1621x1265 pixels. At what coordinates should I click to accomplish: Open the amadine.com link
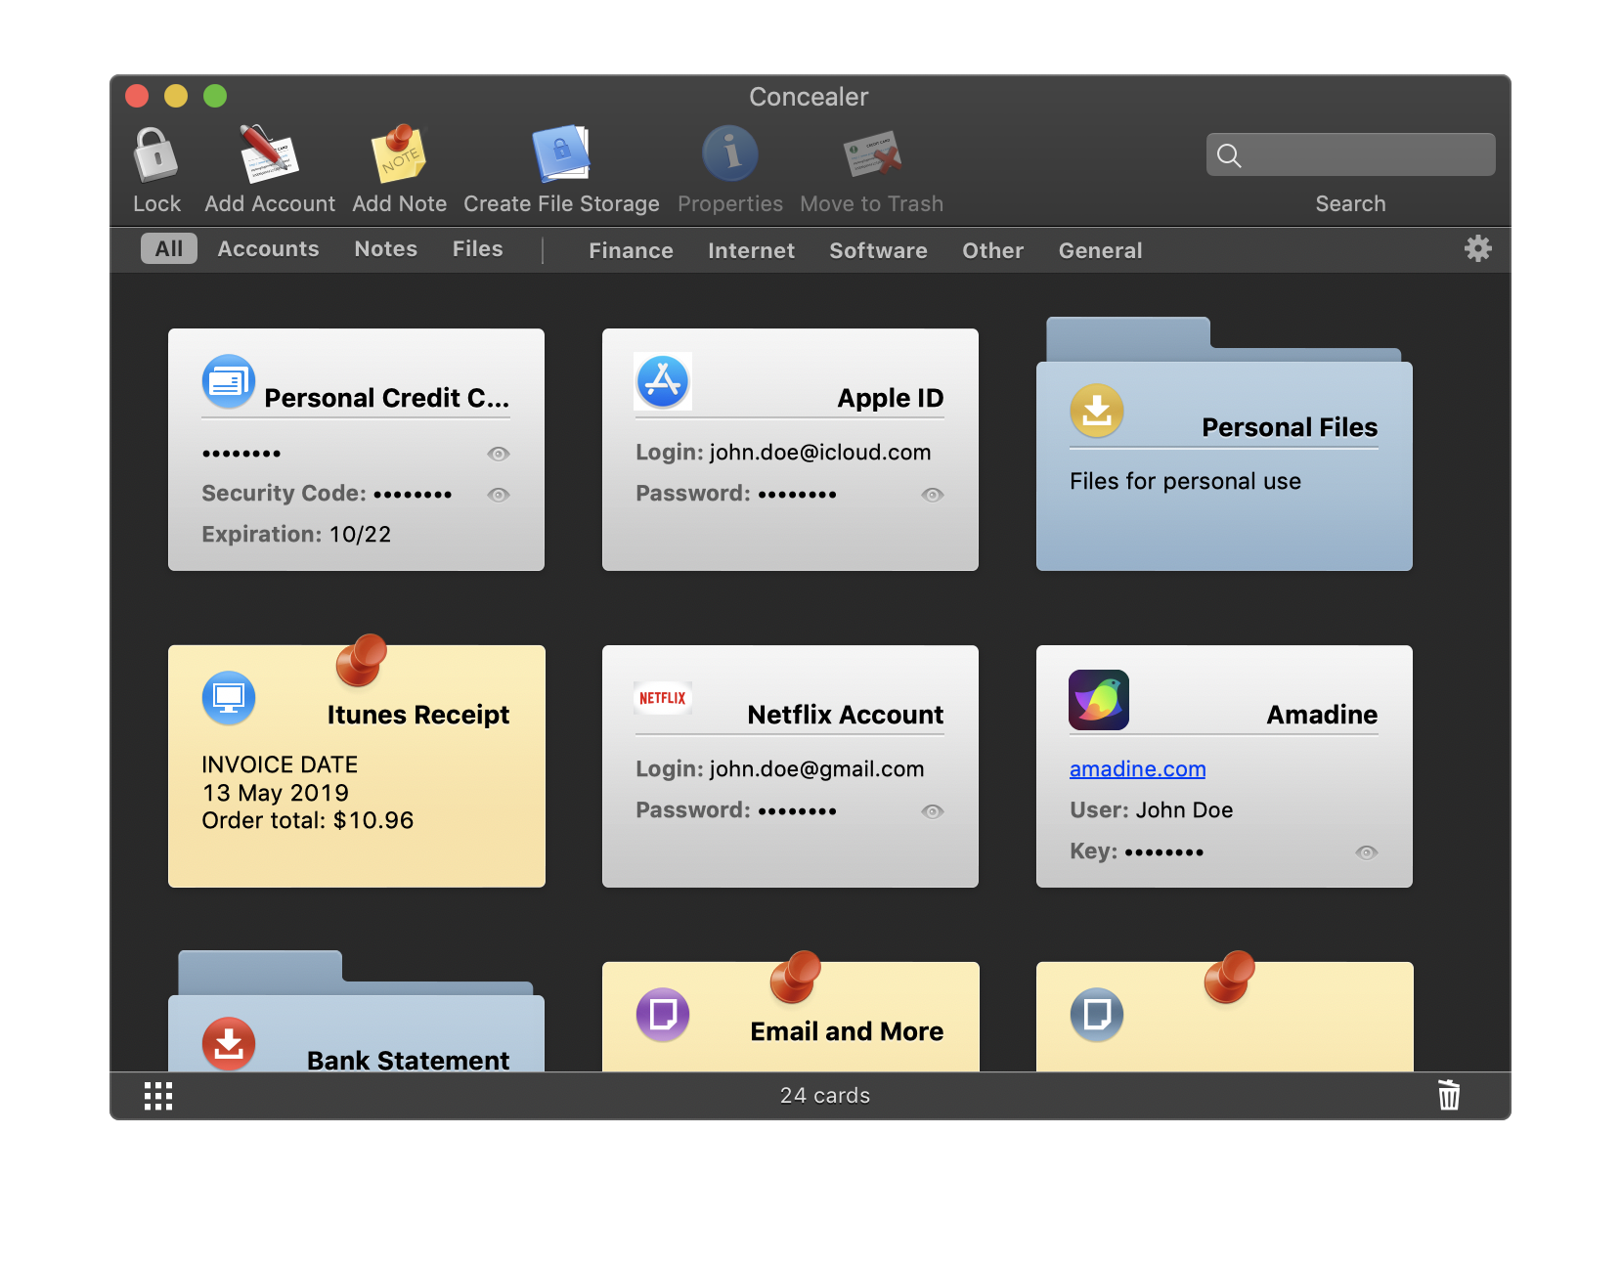(1137, 768)
